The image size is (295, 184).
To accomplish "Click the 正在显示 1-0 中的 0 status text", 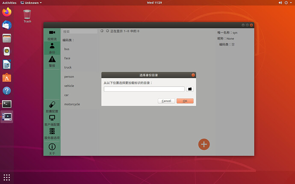I will click(125, 31).
